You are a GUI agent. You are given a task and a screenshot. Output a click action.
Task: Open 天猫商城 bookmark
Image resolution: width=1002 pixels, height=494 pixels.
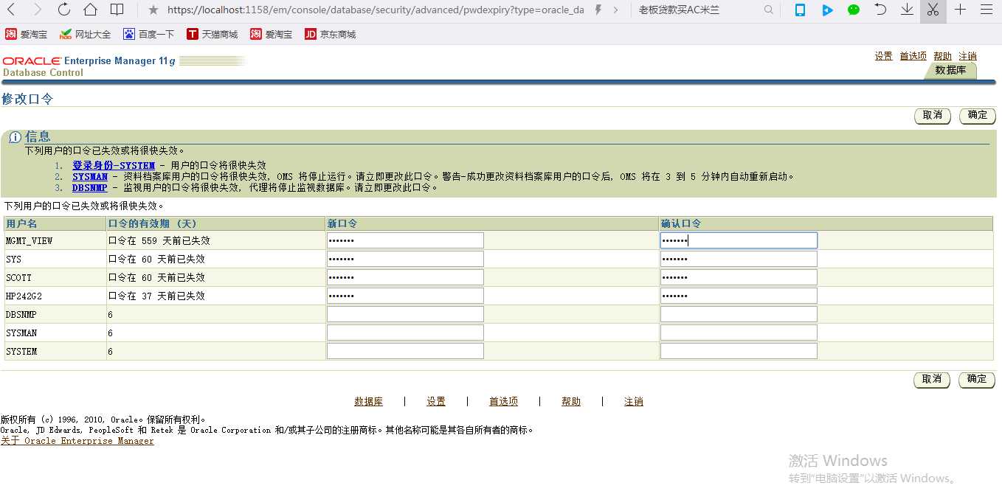[212, 35]
